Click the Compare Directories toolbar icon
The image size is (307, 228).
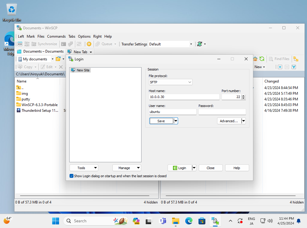[20, 44]
